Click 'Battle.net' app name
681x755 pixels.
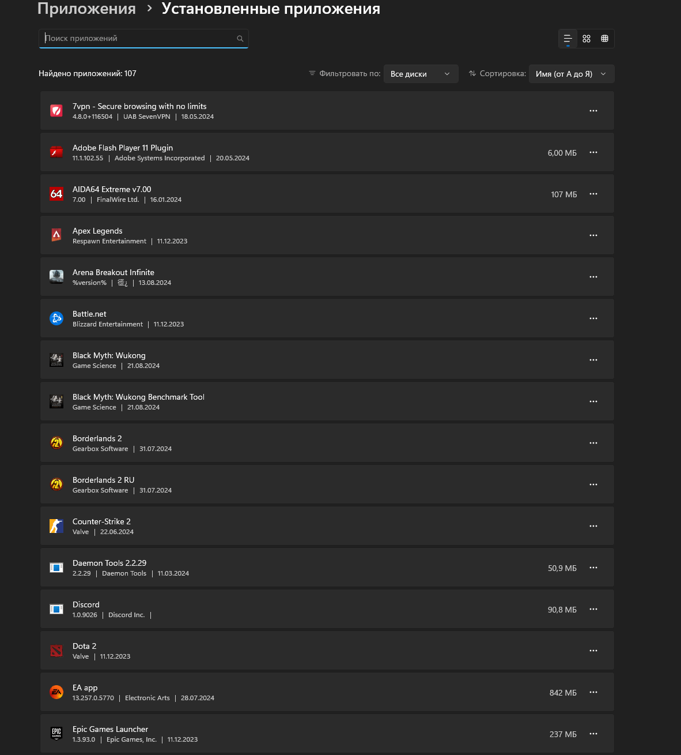[89, 314]
